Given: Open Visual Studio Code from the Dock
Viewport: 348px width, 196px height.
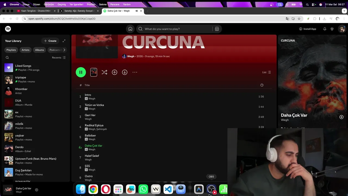Looking at the screenshot, I should (168, 189).
